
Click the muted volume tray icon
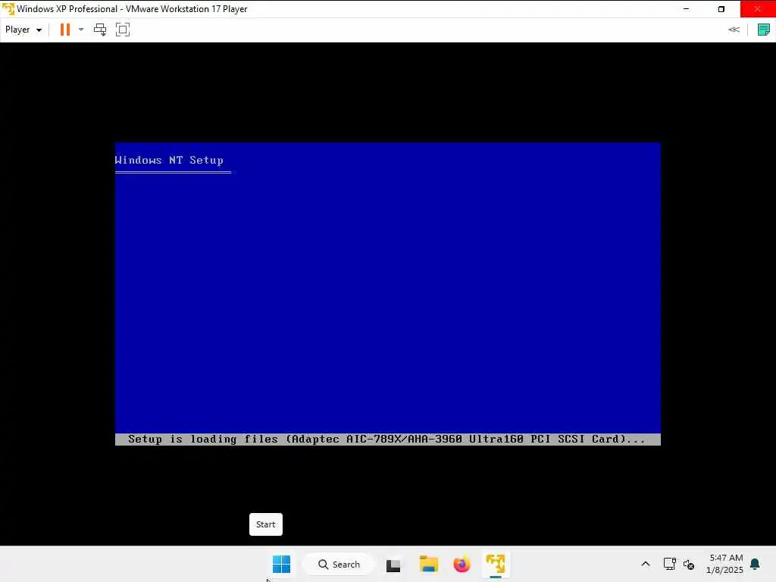[x=689, y=564]
